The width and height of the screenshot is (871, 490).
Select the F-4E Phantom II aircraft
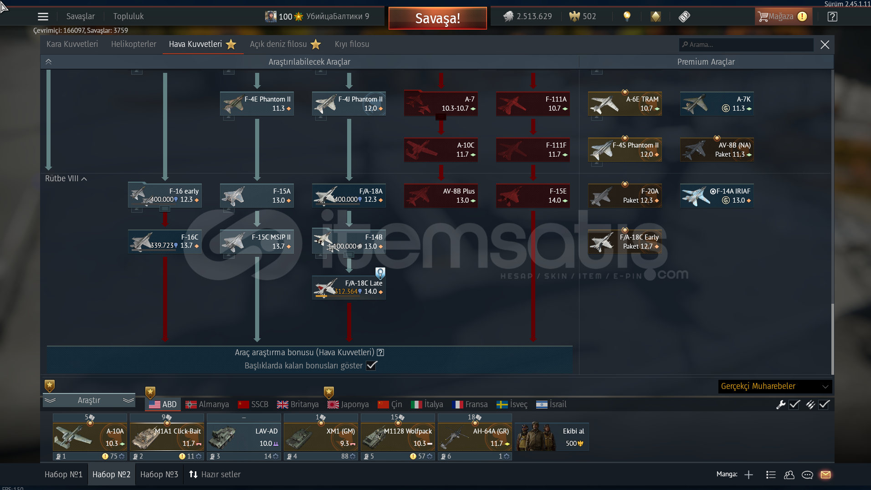[x=257, y=104]
